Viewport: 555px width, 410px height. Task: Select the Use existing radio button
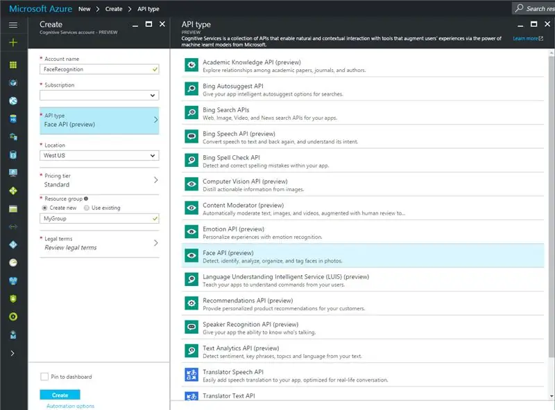click(x=86, y=208)
